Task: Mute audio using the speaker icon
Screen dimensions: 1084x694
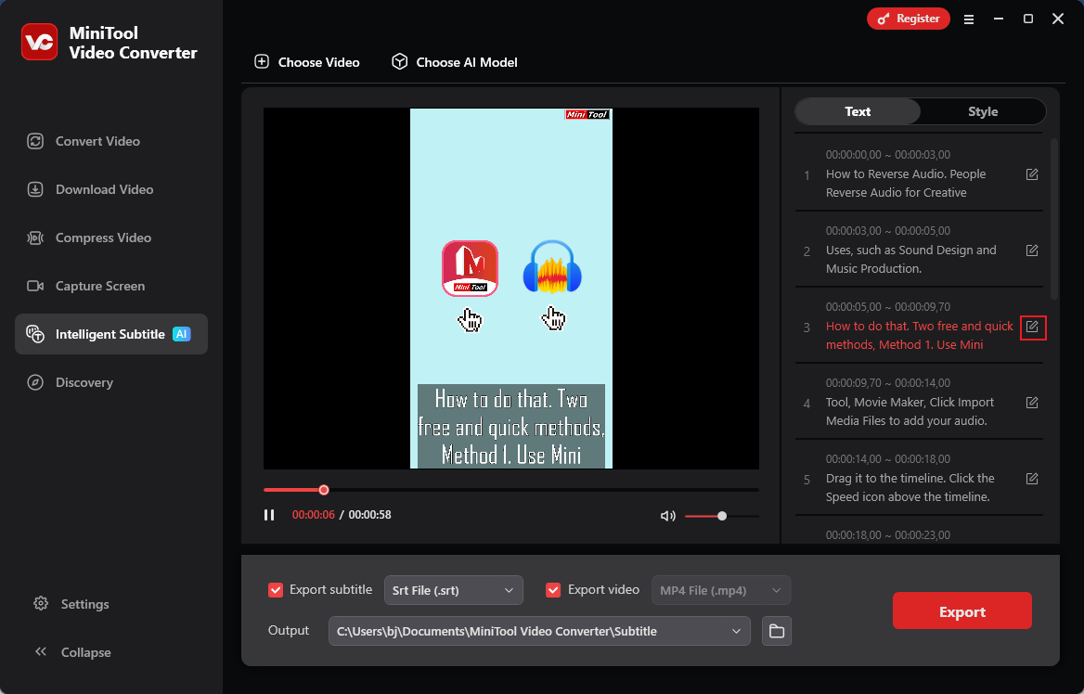Action: pos(667,515)
